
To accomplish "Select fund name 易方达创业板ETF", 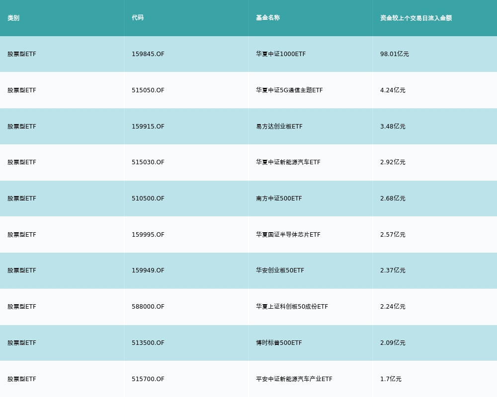I will tap(279, 127).
